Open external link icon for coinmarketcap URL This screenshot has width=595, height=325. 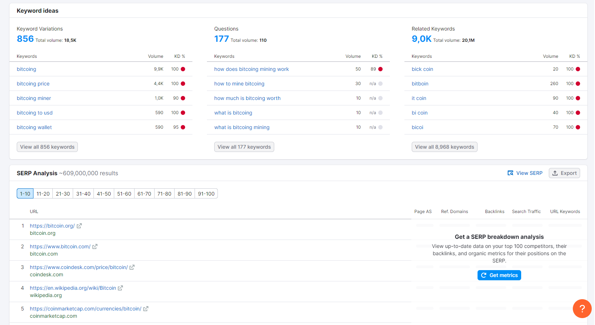146,309
